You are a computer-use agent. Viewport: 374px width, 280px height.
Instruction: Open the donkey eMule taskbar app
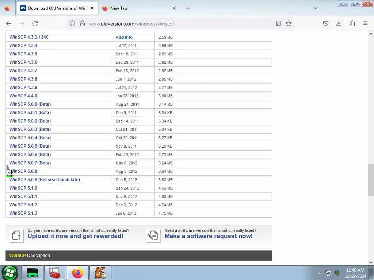pos(100,273)
